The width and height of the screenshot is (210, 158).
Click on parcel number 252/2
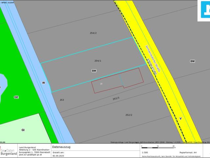(129, 115)
